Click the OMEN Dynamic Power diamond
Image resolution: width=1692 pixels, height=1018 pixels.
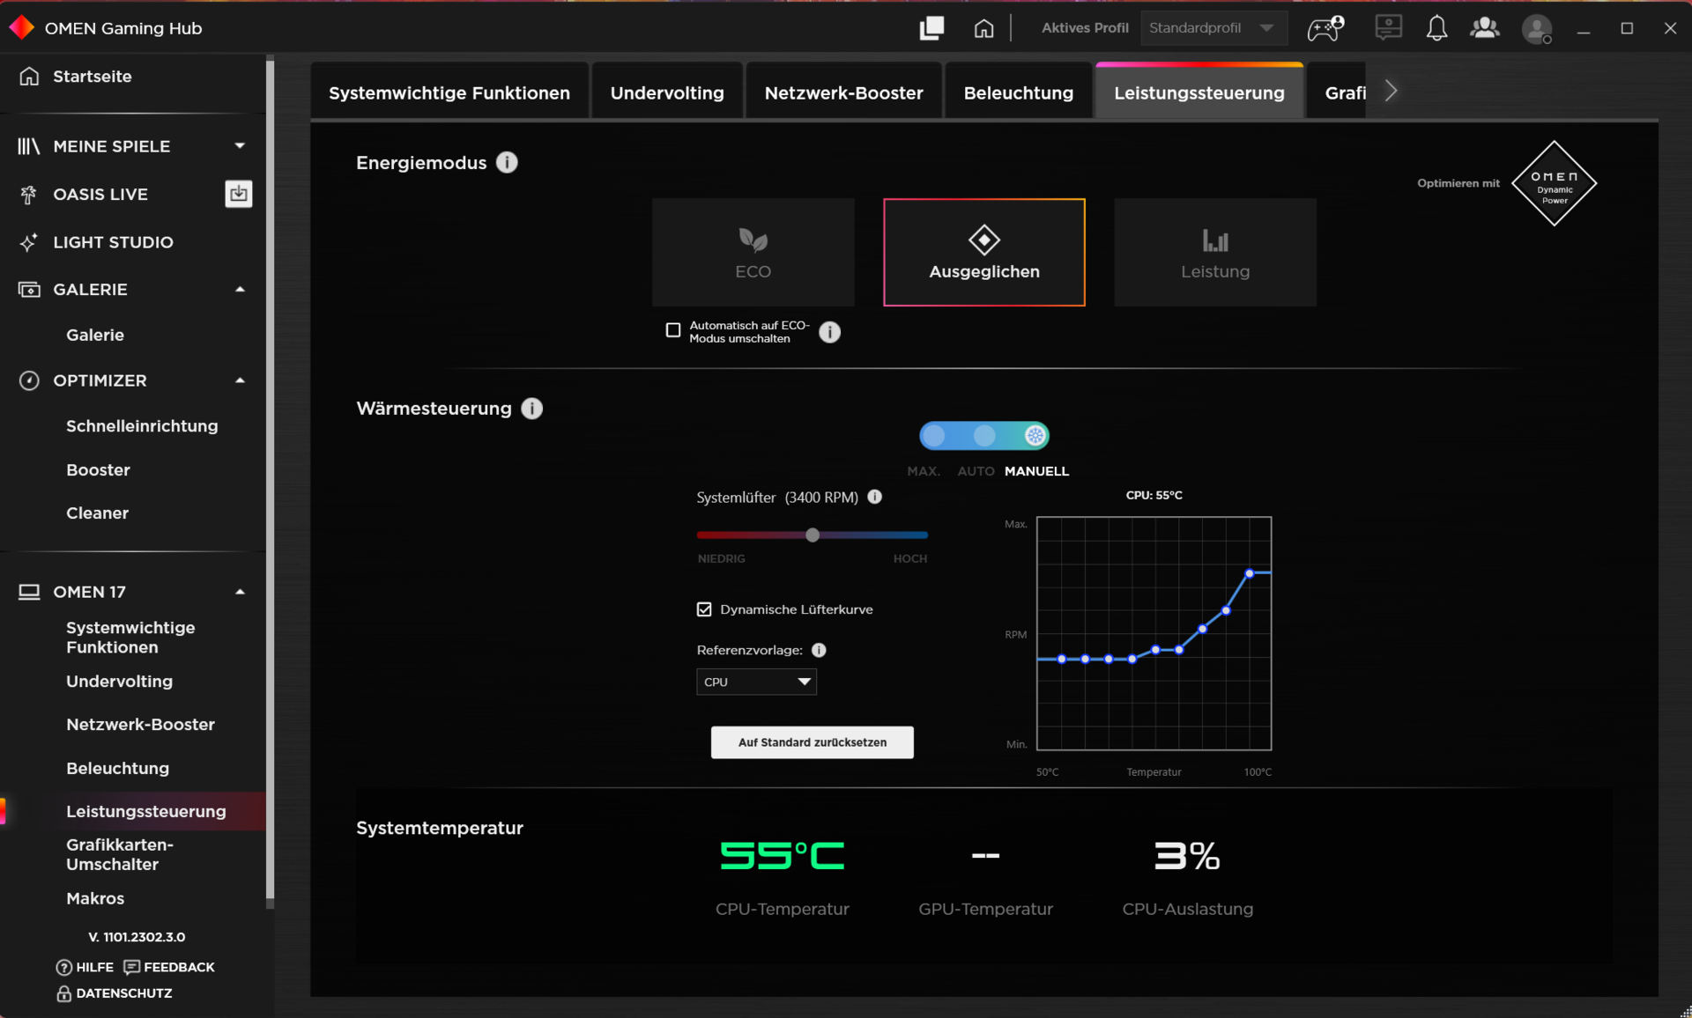pos(1554,183)
